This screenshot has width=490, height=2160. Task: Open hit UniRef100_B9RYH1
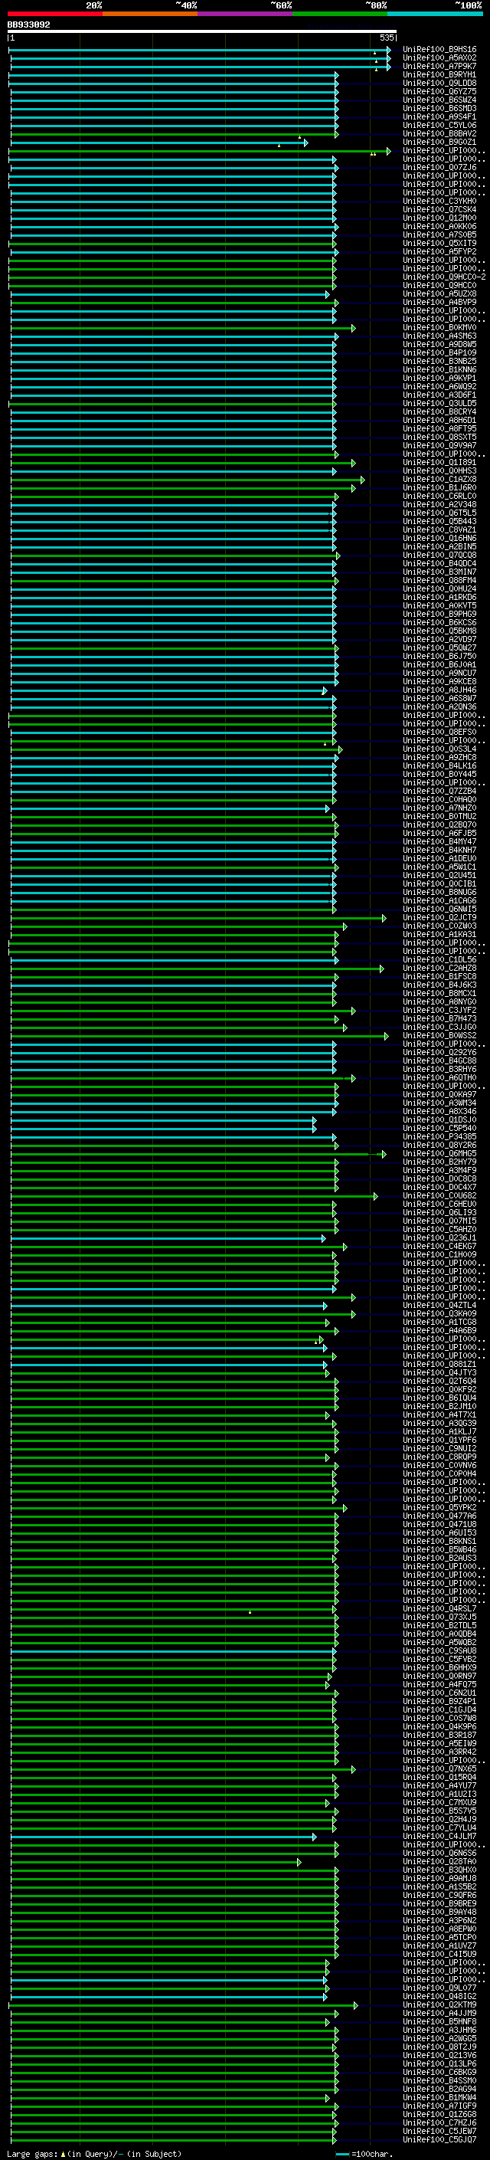pyautogui.click(x=439, y=74)
